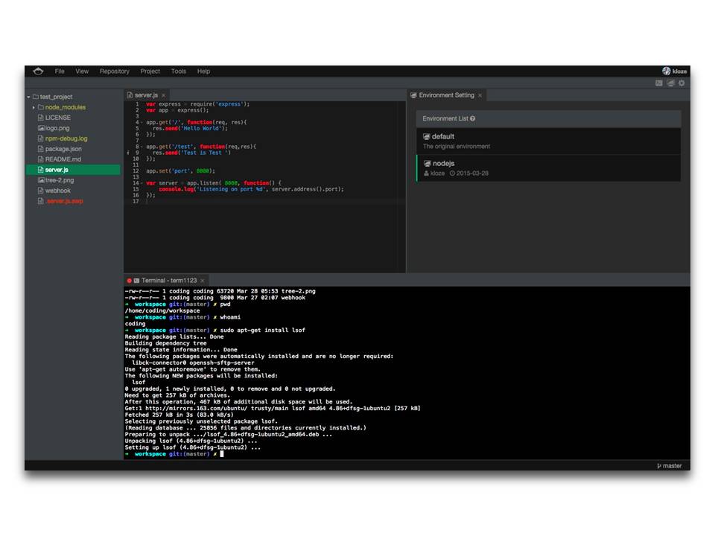The height and width of the screenshot is (536, 715).
Task: Select the default environment entry
Action: tap(548, 141)
